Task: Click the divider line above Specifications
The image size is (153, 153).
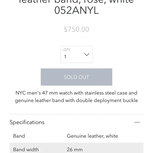Action: tap(77, 114)
